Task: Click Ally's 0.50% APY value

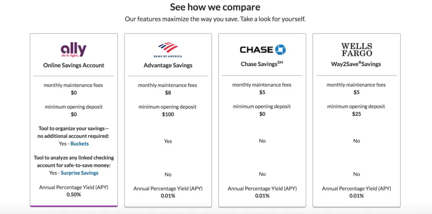Action: 73,195
